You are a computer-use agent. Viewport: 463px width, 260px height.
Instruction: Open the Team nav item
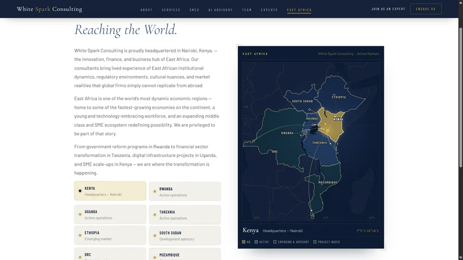(247, 10)
